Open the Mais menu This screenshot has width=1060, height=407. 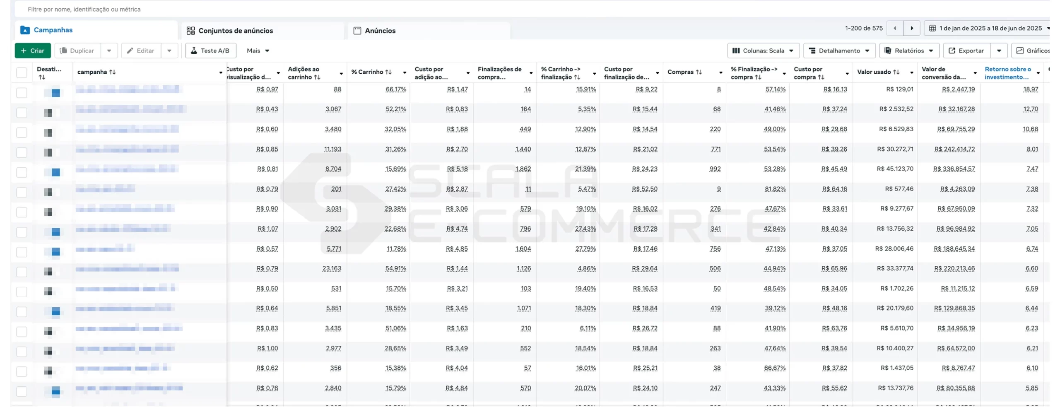[258, 51]
